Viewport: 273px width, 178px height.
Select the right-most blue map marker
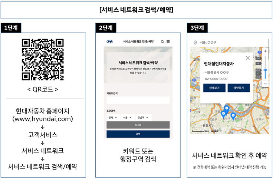[x=233, y=117]
